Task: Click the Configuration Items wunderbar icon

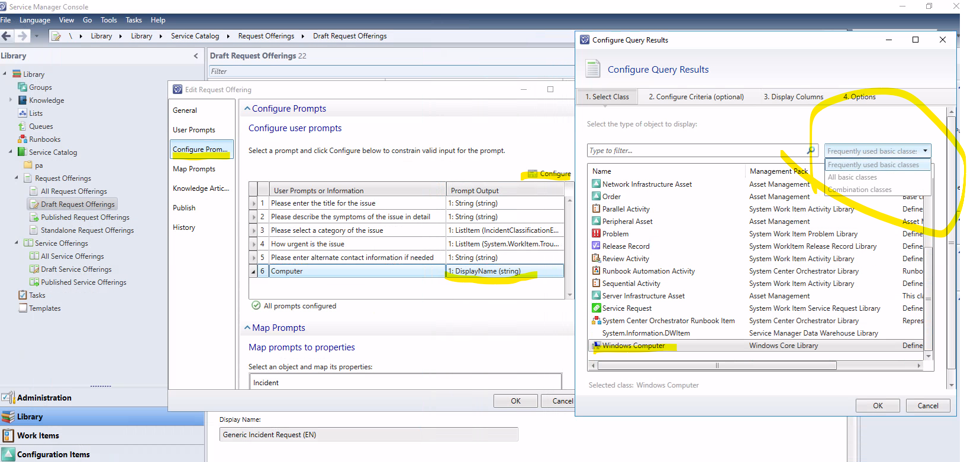Action: pyautogui.click(x=8, y=454)
